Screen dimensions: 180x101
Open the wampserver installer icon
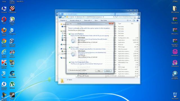click(175, 53)
